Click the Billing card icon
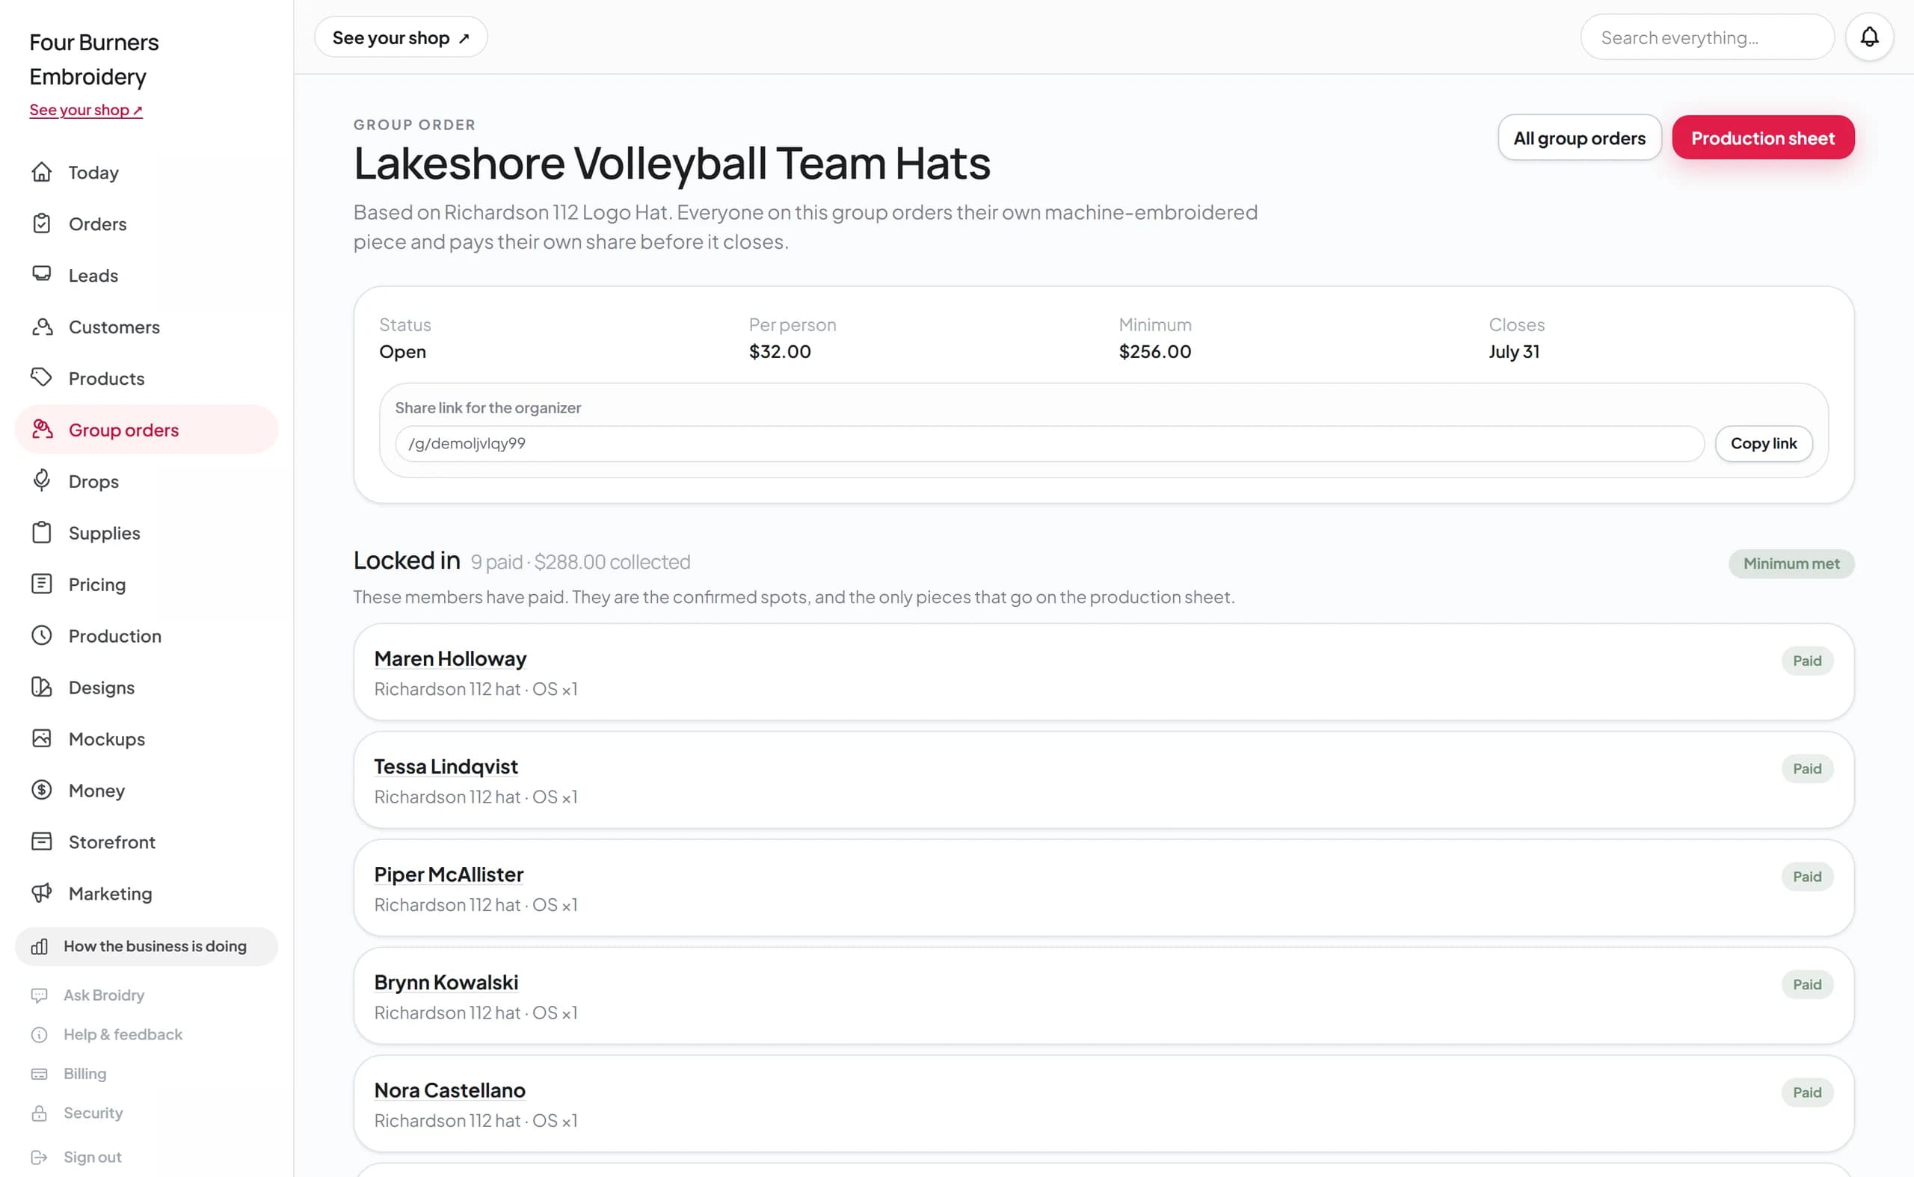 tap(39, 1073)
